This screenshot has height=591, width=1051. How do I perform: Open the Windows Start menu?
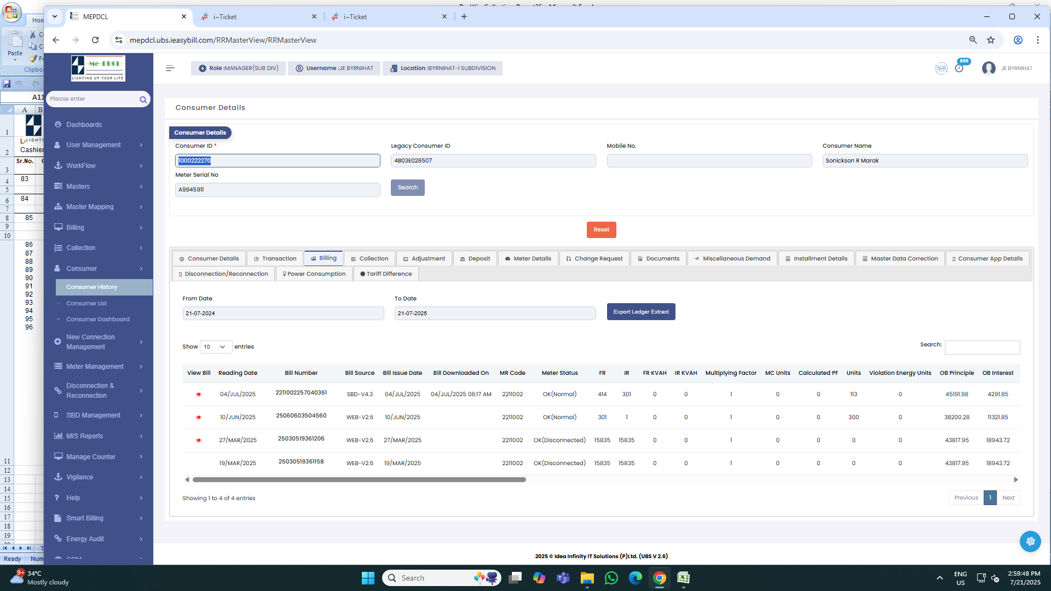click(368, 578)
